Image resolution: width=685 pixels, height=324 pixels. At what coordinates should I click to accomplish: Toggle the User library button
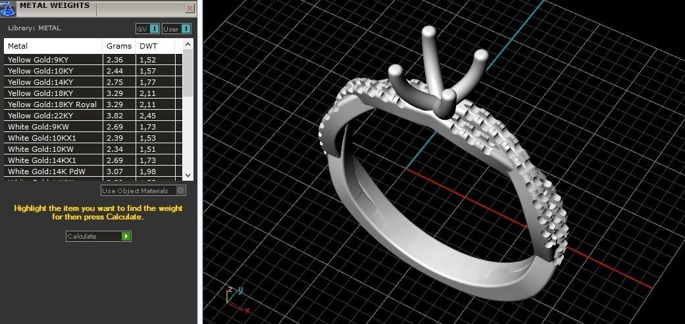[176, 29]
